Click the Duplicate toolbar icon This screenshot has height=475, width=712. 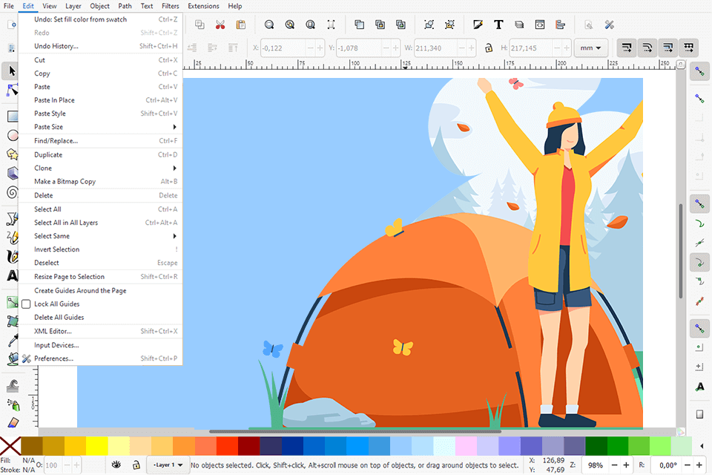point(359,24)
